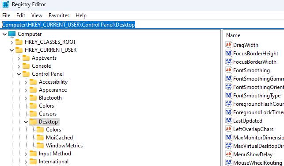Click the FocusBorderWidth binary value icon

(229, 62)
